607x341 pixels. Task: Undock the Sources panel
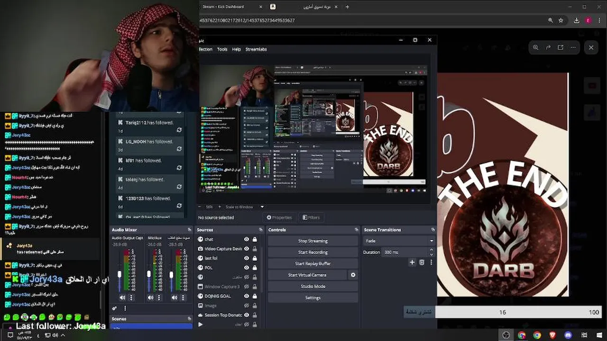click(x=260, y=230)
